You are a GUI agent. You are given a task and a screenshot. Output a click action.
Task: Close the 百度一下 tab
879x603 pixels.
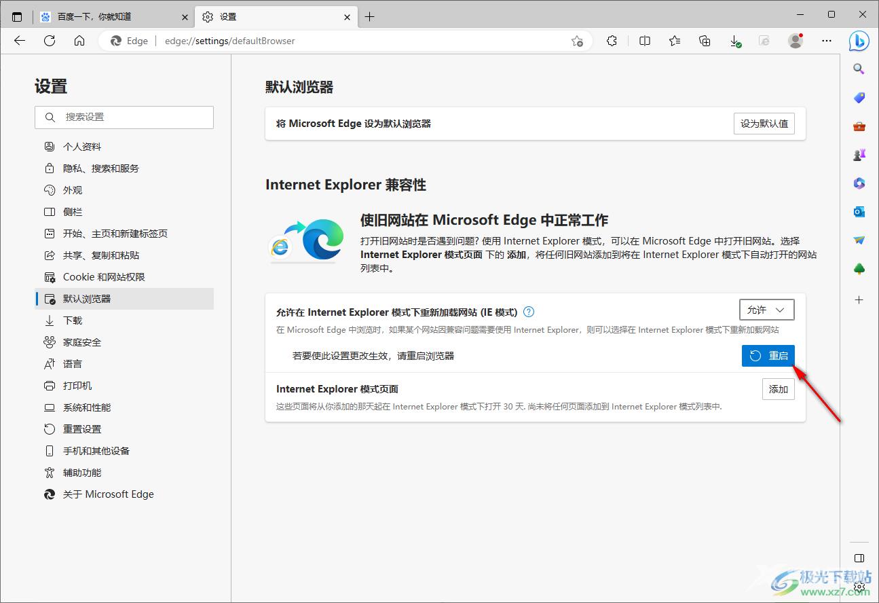(185, 17)
